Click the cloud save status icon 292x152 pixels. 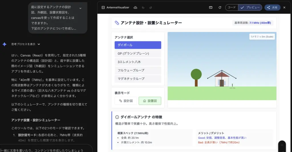[x=135, y=7]
